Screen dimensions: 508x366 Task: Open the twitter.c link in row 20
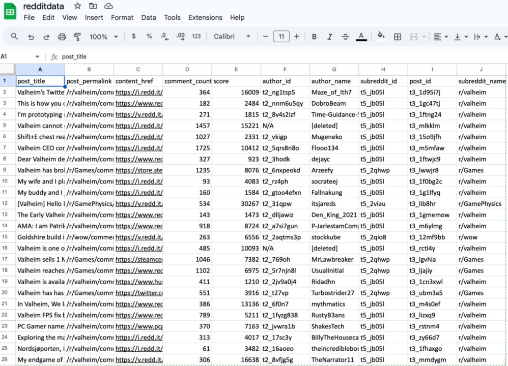pos(139,293)
